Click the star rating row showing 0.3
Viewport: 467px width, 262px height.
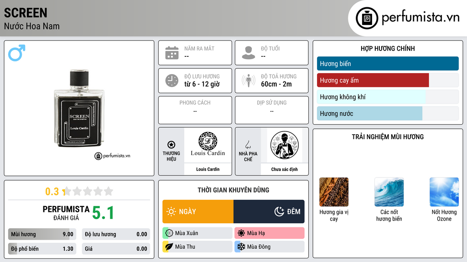pyautogui.click(x=79, y=191)
